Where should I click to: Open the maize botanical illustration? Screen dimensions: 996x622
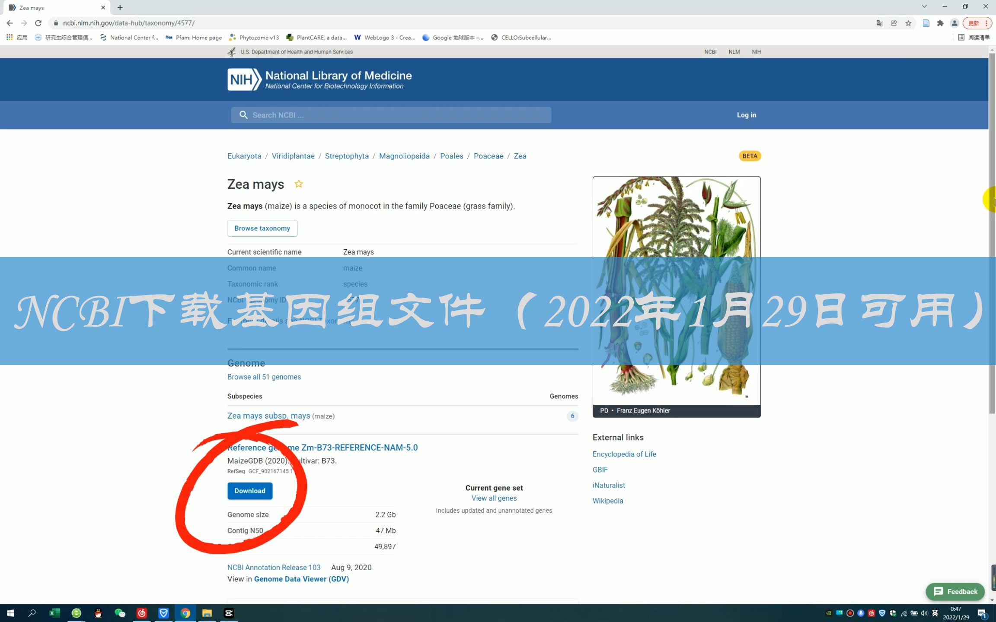pyautogui.click(x=677, y=290)
